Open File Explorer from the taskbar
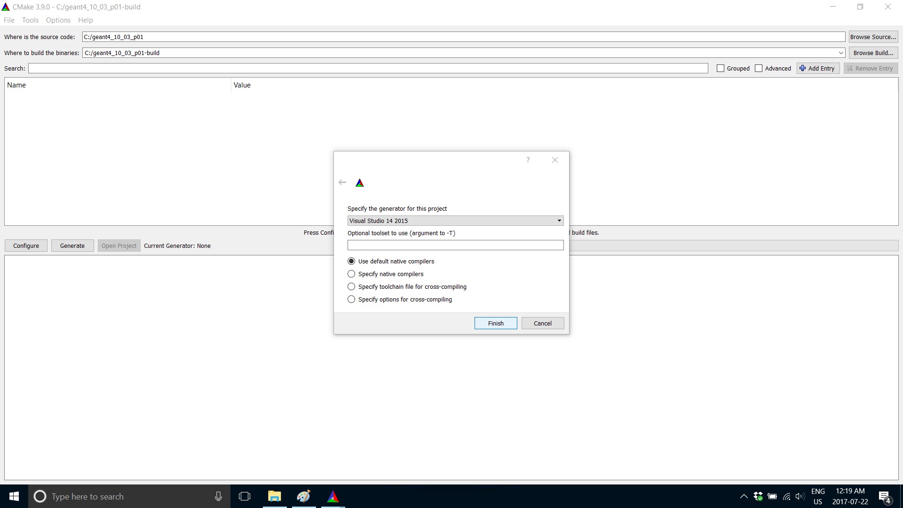 pyautogui.click(x=275, y=496)
